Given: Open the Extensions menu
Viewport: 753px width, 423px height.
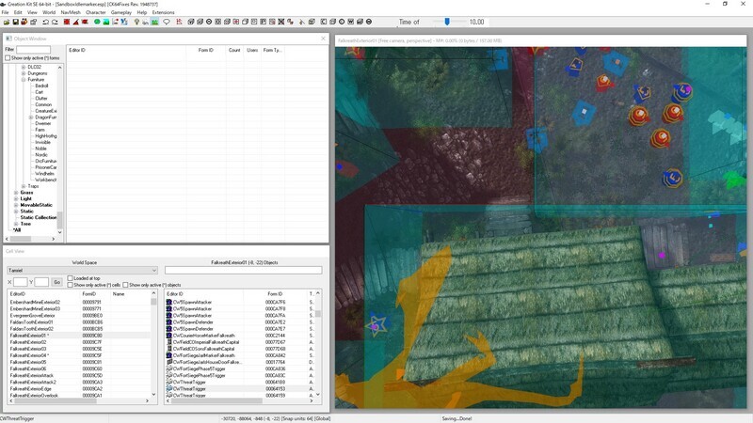Looking at the screenshot, I should tap(163, 12).
